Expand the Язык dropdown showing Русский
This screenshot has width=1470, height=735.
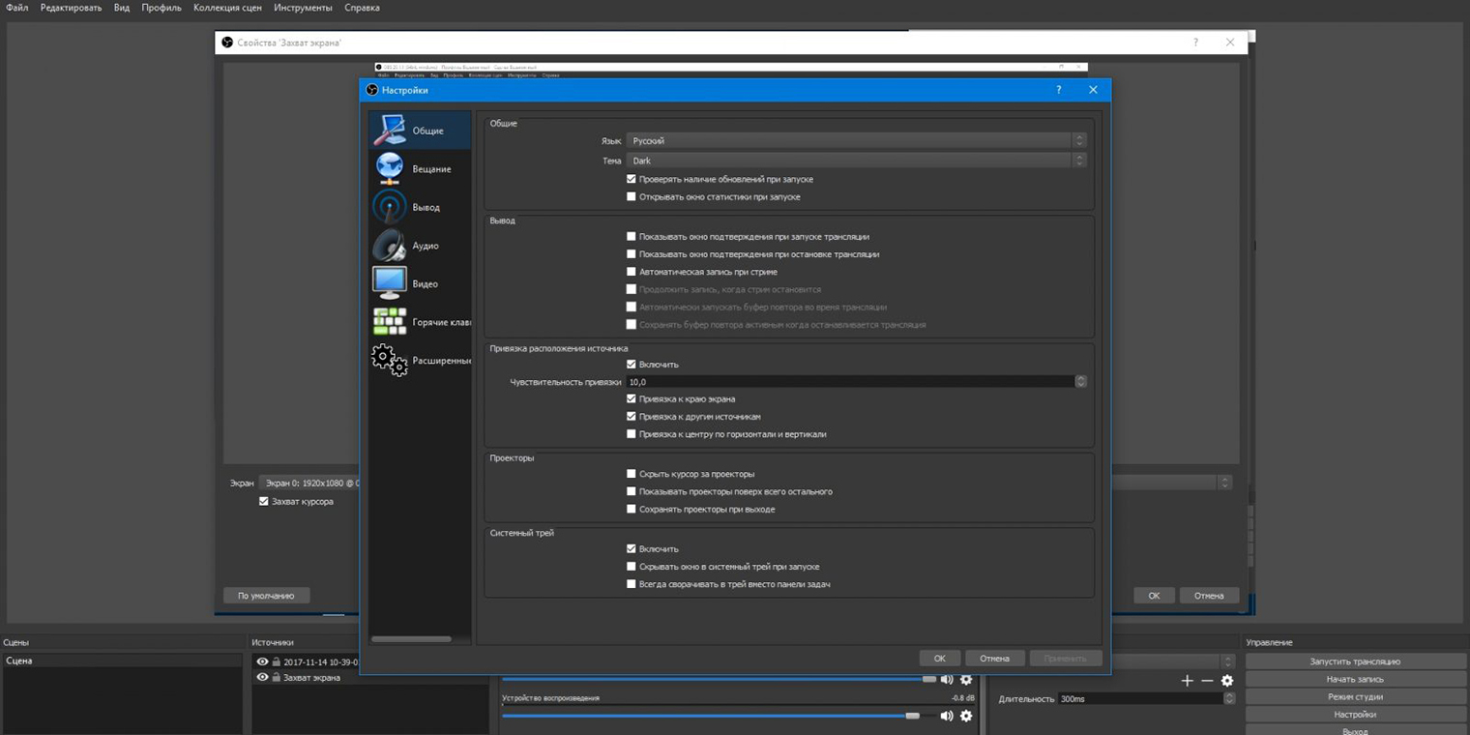856,141
